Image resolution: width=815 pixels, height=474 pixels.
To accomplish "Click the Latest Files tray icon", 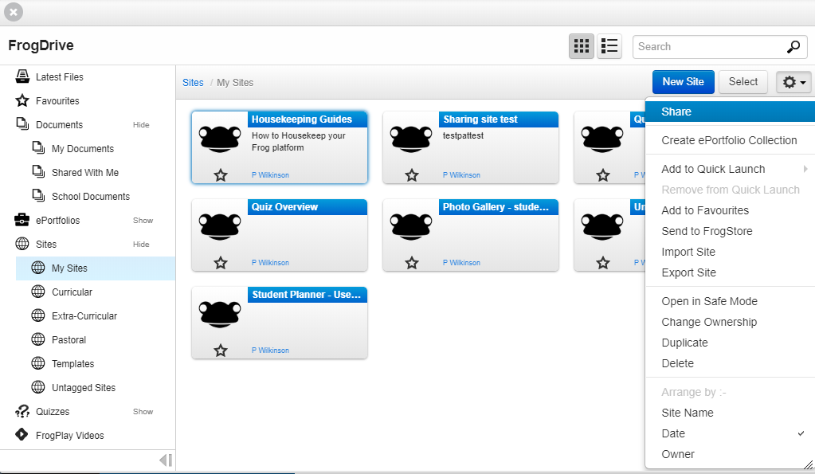I will (22, 76).
